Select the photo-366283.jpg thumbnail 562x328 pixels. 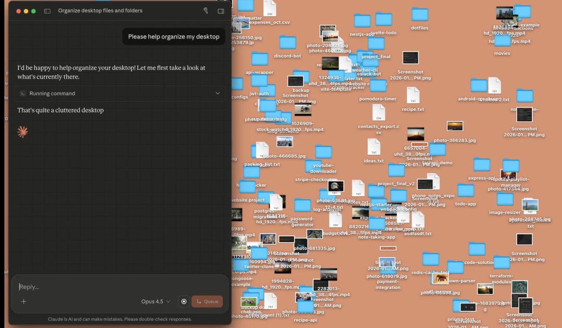click(x=455, y=127)
